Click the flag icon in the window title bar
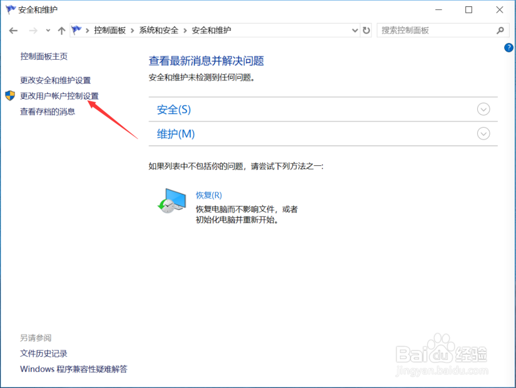Image resolution: width=516 pixels, height=388 pixels. (x=9, y=9)
